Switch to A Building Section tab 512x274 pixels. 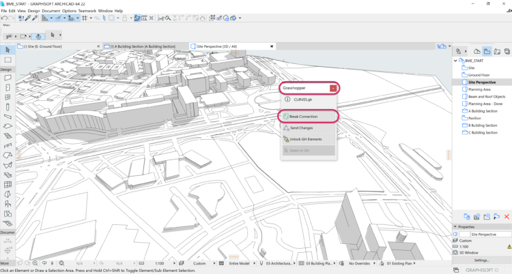(143, 46)
